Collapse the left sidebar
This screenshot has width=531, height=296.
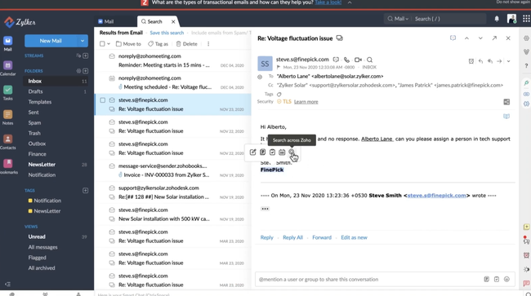tap(8, 284)
